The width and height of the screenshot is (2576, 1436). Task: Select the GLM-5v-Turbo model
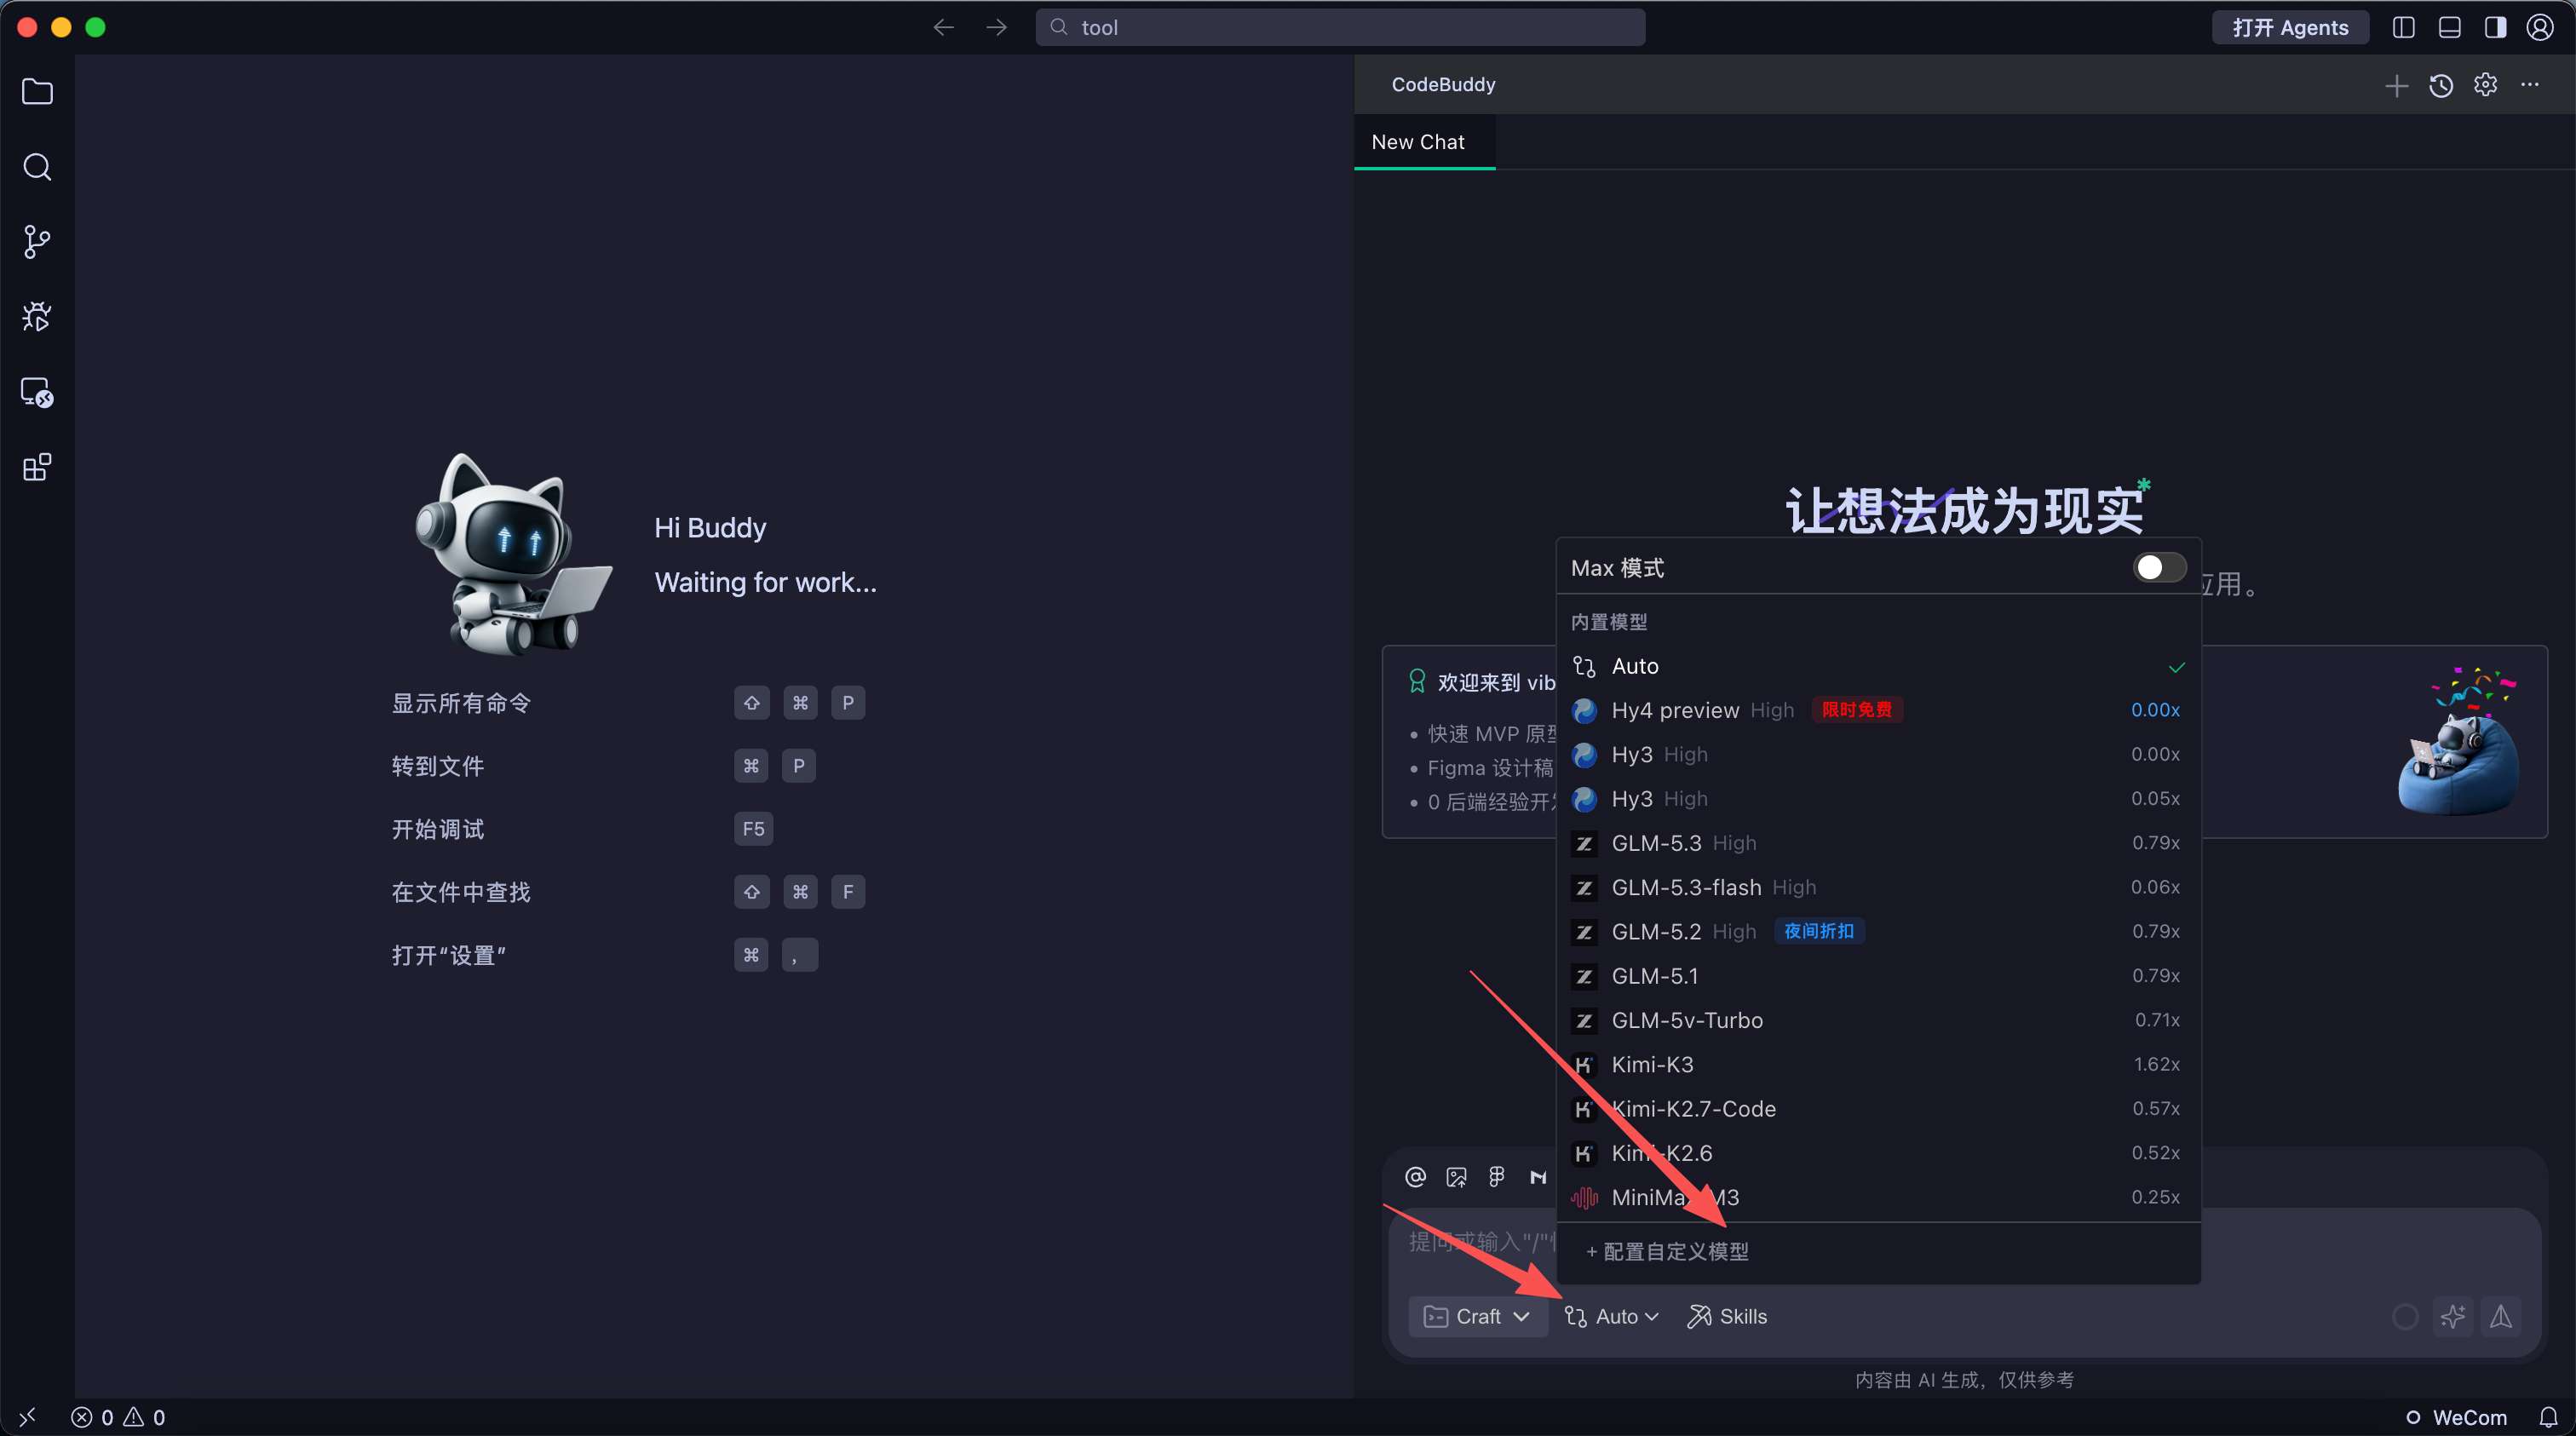(x=1878, y=1020)
